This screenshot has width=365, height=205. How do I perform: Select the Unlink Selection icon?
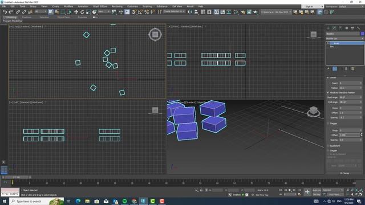tap(24, 12)
